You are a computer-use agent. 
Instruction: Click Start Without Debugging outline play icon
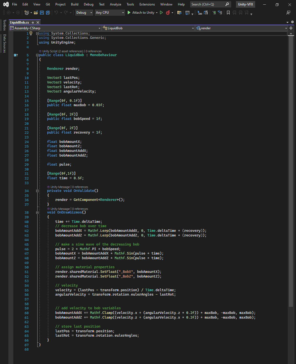tap(161, 13)
